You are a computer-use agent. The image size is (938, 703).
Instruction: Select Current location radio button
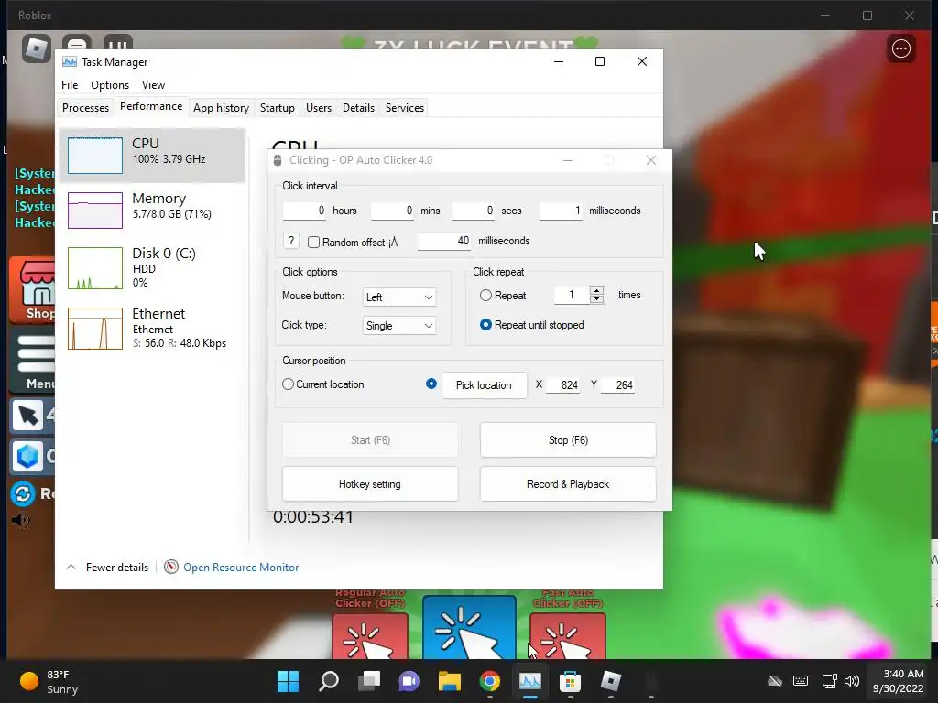tap(288, 384)
